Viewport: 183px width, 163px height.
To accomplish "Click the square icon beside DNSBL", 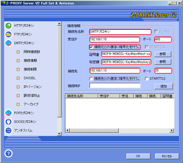I will click(x=18, y=78).
